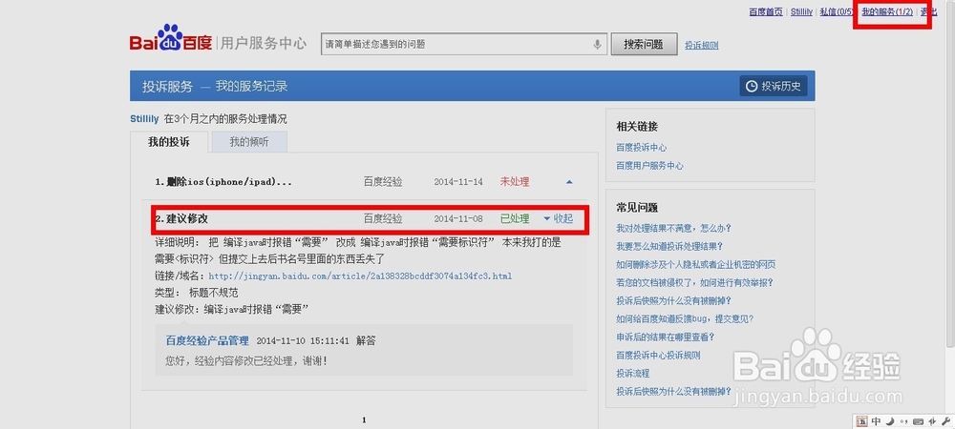Open FAQ 如何删除涉及个人隐私或者企业机密的网页
955x429 pixels.
[x=695, y=265]
